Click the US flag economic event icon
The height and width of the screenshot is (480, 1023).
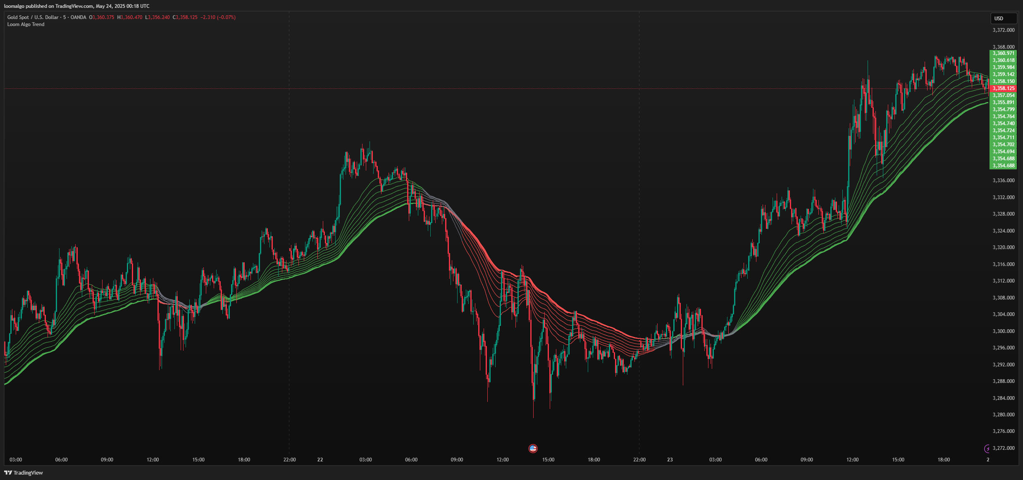click(533, 448)
